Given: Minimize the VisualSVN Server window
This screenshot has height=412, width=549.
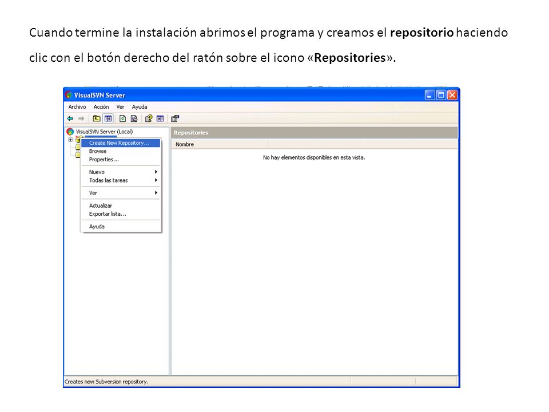Looking at the screenshot, I should pos(429,95).
